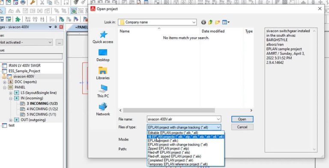Select page 4 INCOMING (1/2)2
The image size is (329, 168).
(x=39, y=109)
